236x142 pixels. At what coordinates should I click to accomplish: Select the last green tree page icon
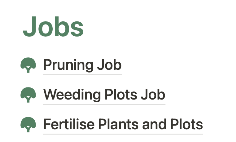point(28,125)
